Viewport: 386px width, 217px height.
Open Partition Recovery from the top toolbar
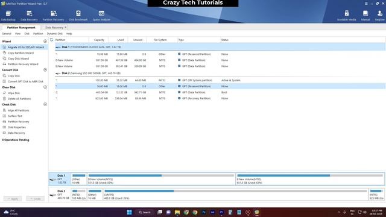(x=54, y=16)
